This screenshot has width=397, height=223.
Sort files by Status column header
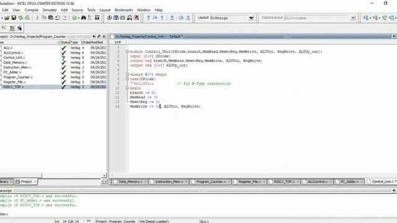65,42
